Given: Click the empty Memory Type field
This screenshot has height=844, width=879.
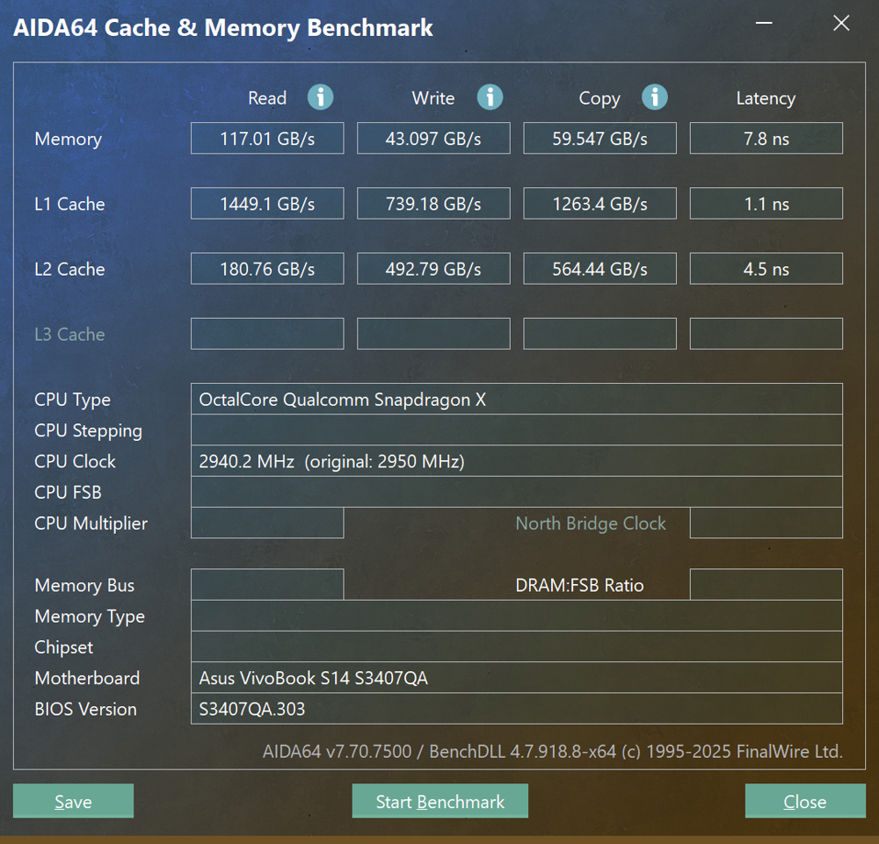Looking at the screenshot, I should (517, 616).
